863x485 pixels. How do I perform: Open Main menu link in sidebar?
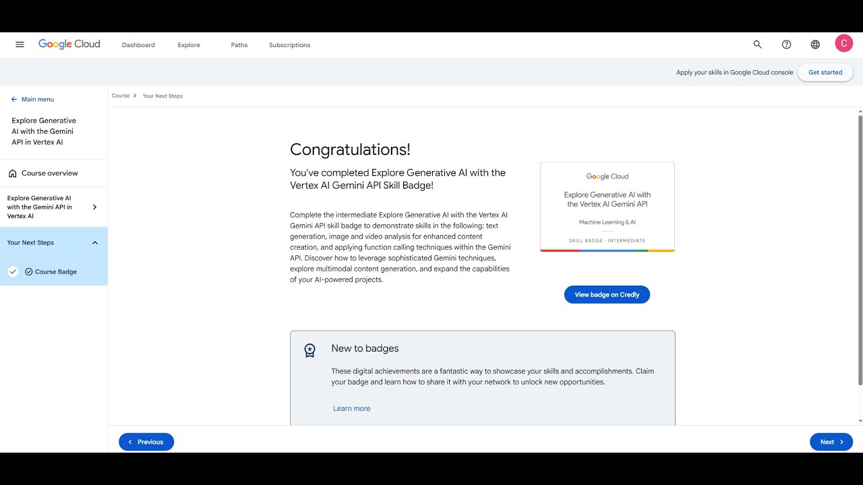click(38, 99)
